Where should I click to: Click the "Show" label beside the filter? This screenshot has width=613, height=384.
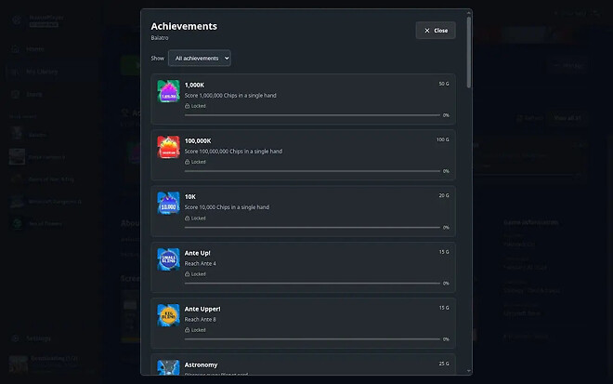click(x=158, y=59)
